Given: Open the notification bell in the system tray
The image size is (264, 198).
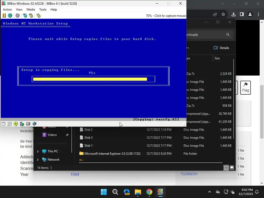Looking at the screenshot, I should point(257,192).
